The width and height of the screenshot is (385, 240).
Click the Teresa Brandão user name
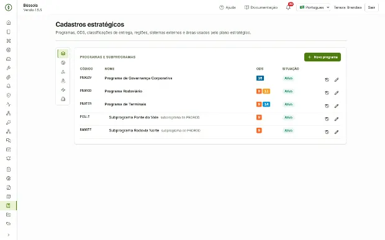348,7
